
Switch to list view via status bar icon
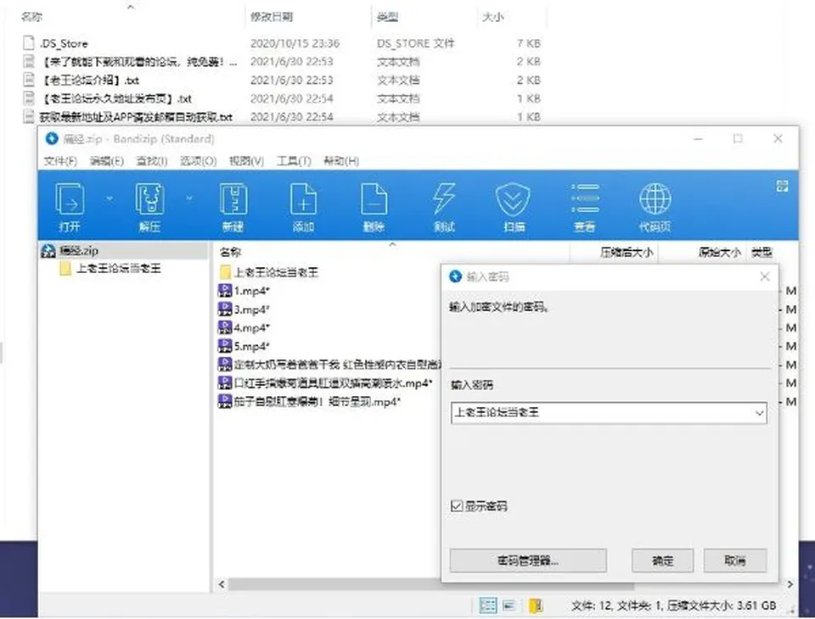[509, 605]
